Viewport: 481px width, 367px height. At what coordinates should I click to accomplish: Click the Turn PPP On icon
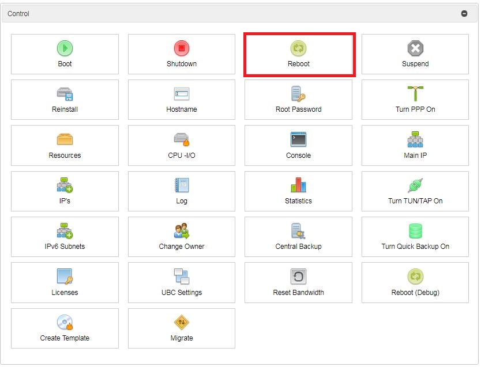pos(415,94)
